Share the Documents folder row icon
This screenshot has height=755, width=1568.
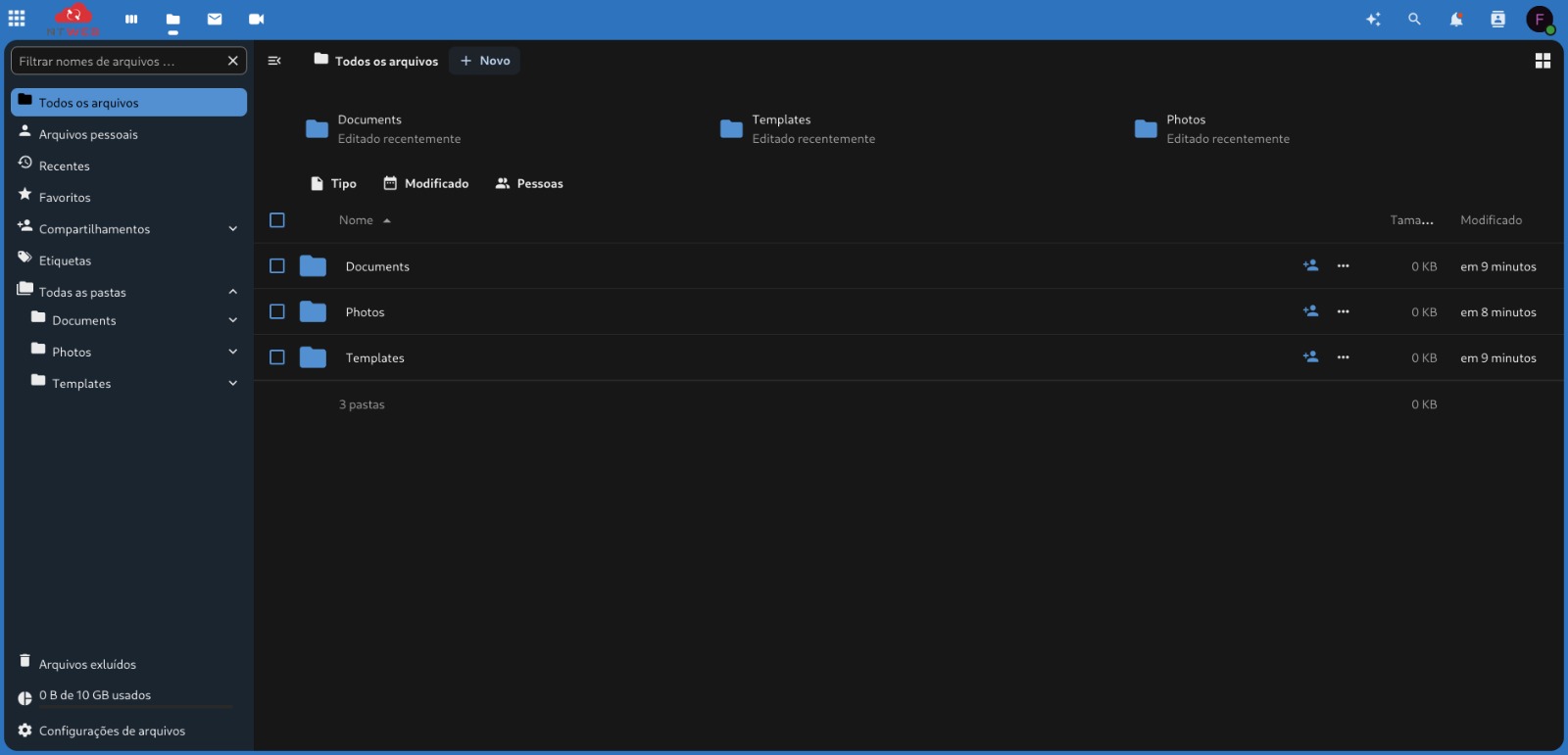pos(1310,265)
